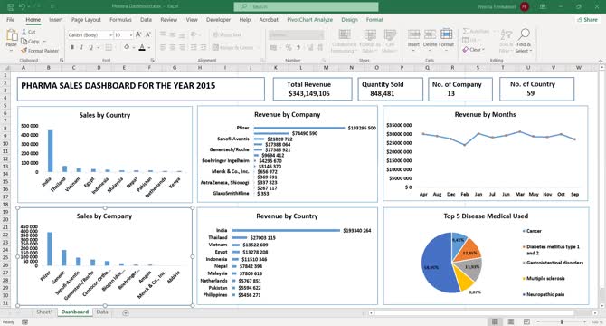Add a new sheet with plus icon

point(126,312)
